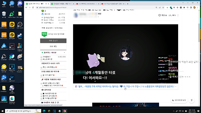Screen dimensions: 201x113
Task: Click the cafe invite link
Action: pyautogui.click(x=62, y=14)
